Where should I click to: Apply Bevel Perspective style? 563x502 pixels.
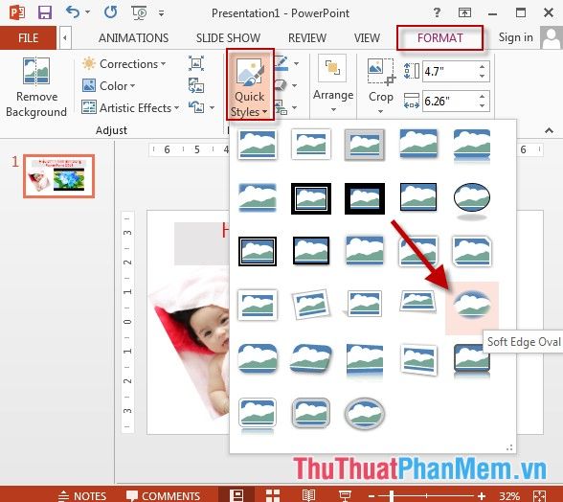tap(311, 358)
